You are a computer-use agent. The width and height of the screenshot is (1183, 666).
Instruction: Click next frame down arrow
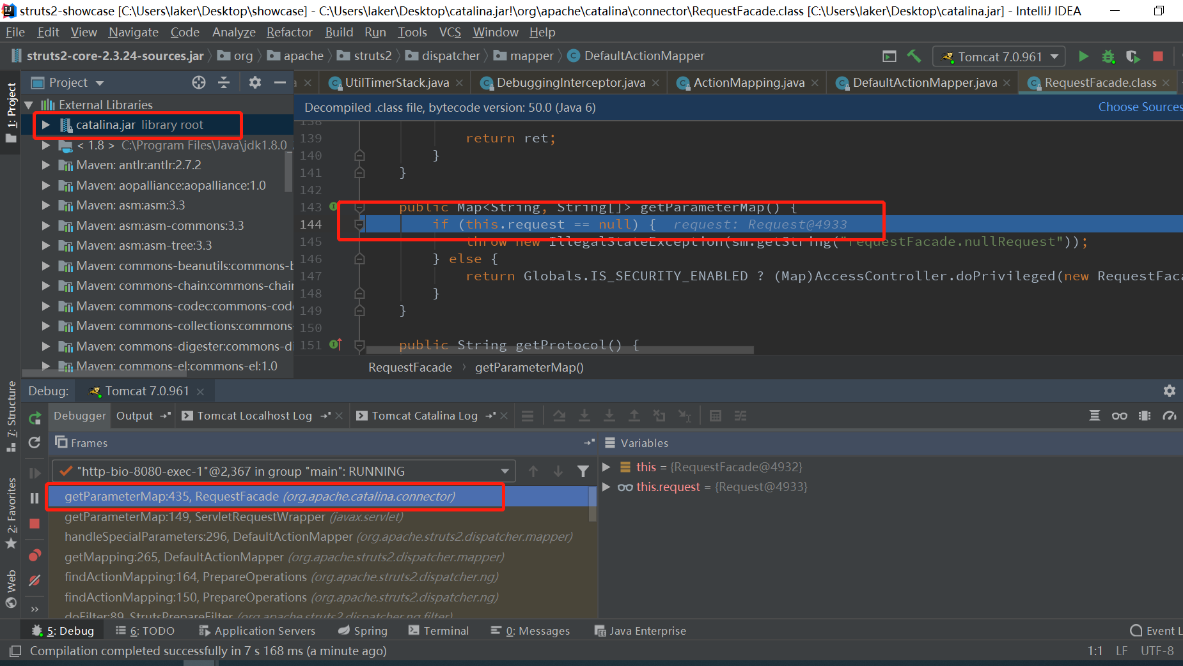click(x=558, y=471)
